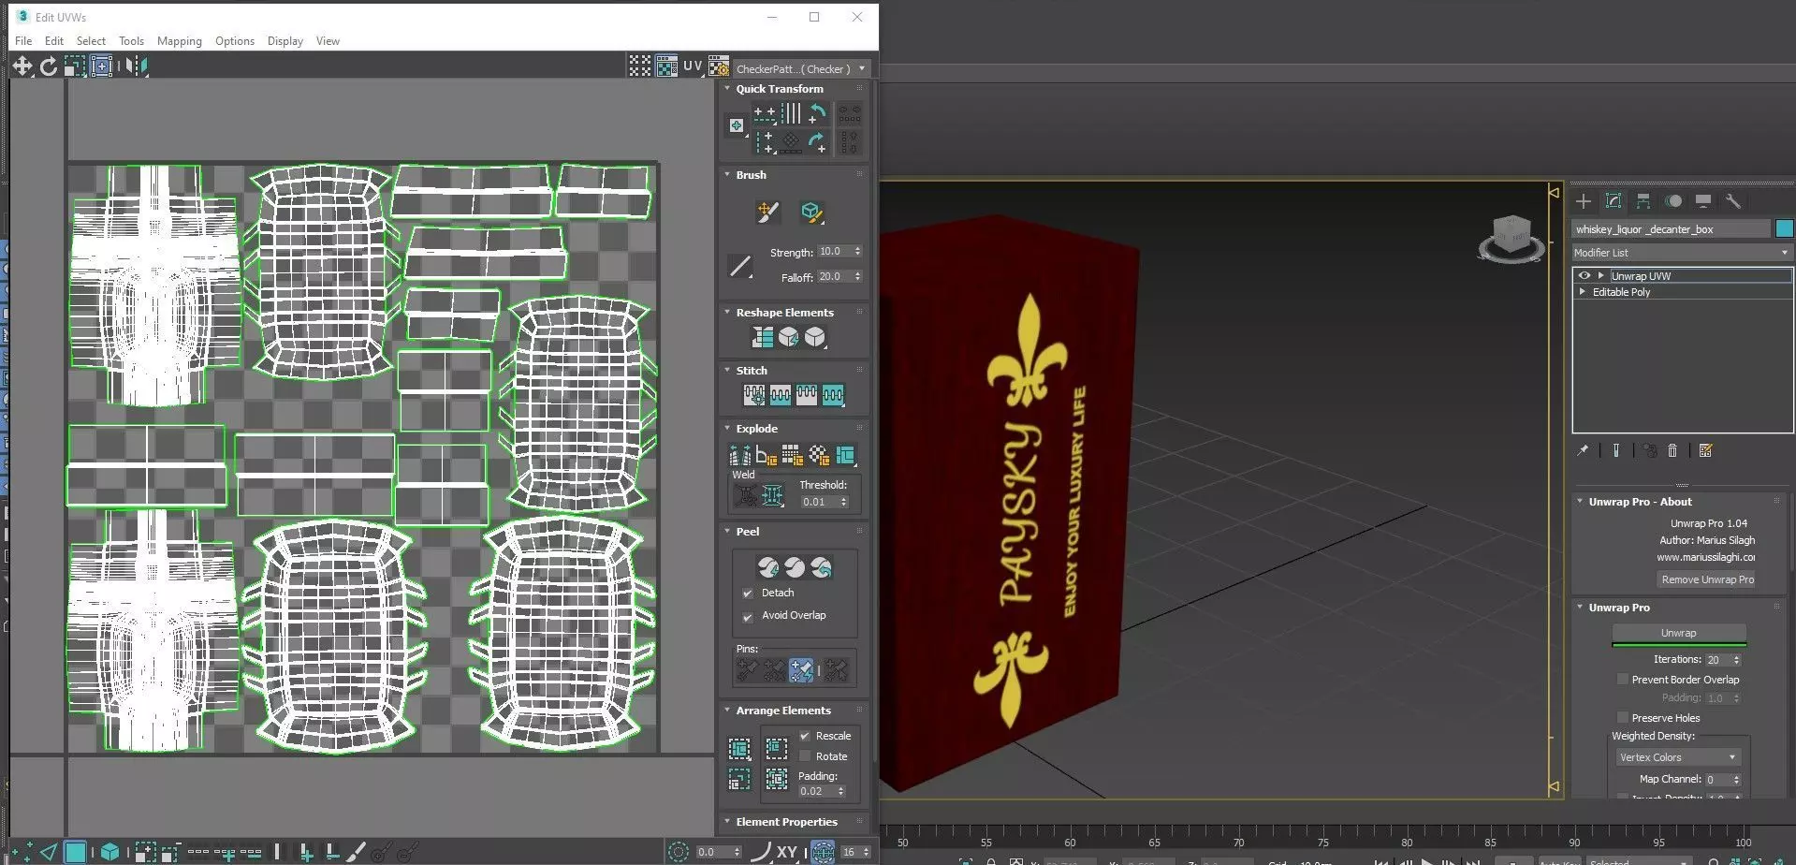Expand the Editable Poly stack entry

(x=1583, y=292)
